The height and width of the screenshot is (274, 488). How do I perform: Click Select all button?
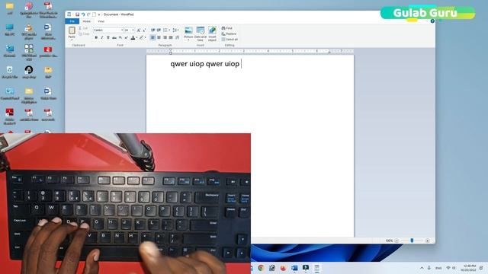tap(230, 40)
